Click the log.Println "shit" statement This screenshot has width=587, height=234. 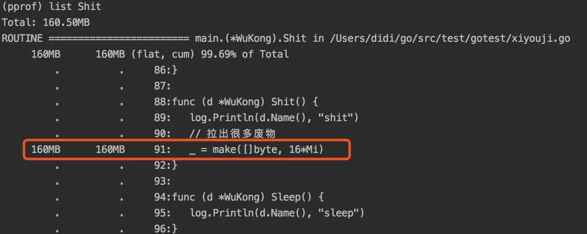click(274, 118)
